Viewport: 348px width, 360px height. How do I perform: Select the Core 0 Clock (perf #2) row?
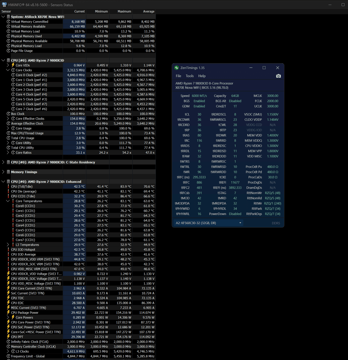[x=78, y=75]
